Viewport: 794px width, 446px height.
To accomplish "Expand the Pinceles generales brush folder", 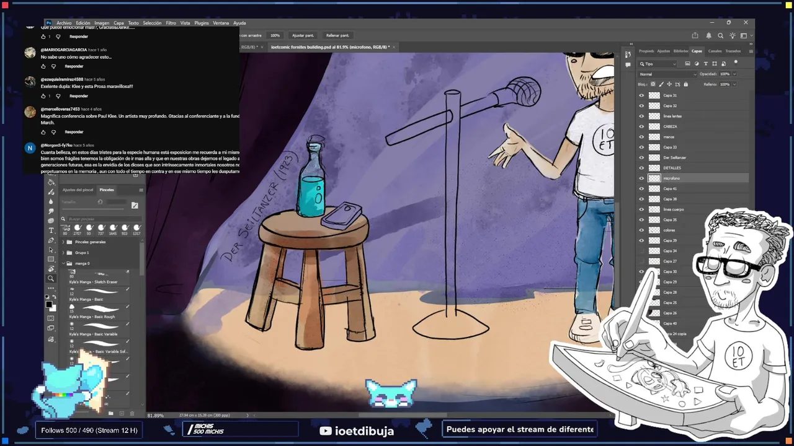I will (63, 242).
